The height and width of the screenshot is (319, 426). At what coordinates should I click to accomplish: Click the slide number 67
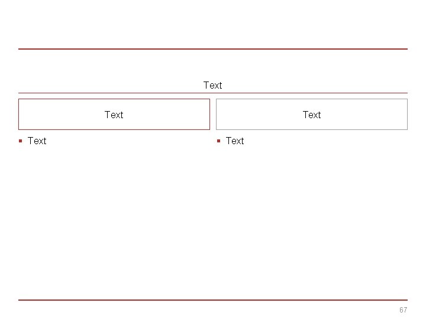pos(403,310)
